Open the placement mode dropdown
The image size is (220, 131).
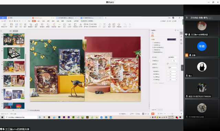173,68
